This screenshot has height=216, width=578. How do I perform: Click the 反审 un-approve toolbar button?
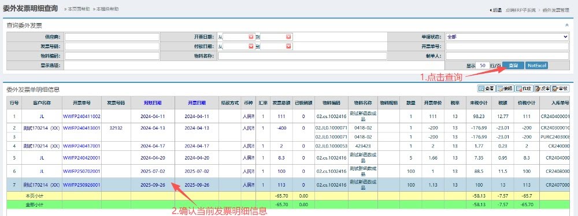542,89
